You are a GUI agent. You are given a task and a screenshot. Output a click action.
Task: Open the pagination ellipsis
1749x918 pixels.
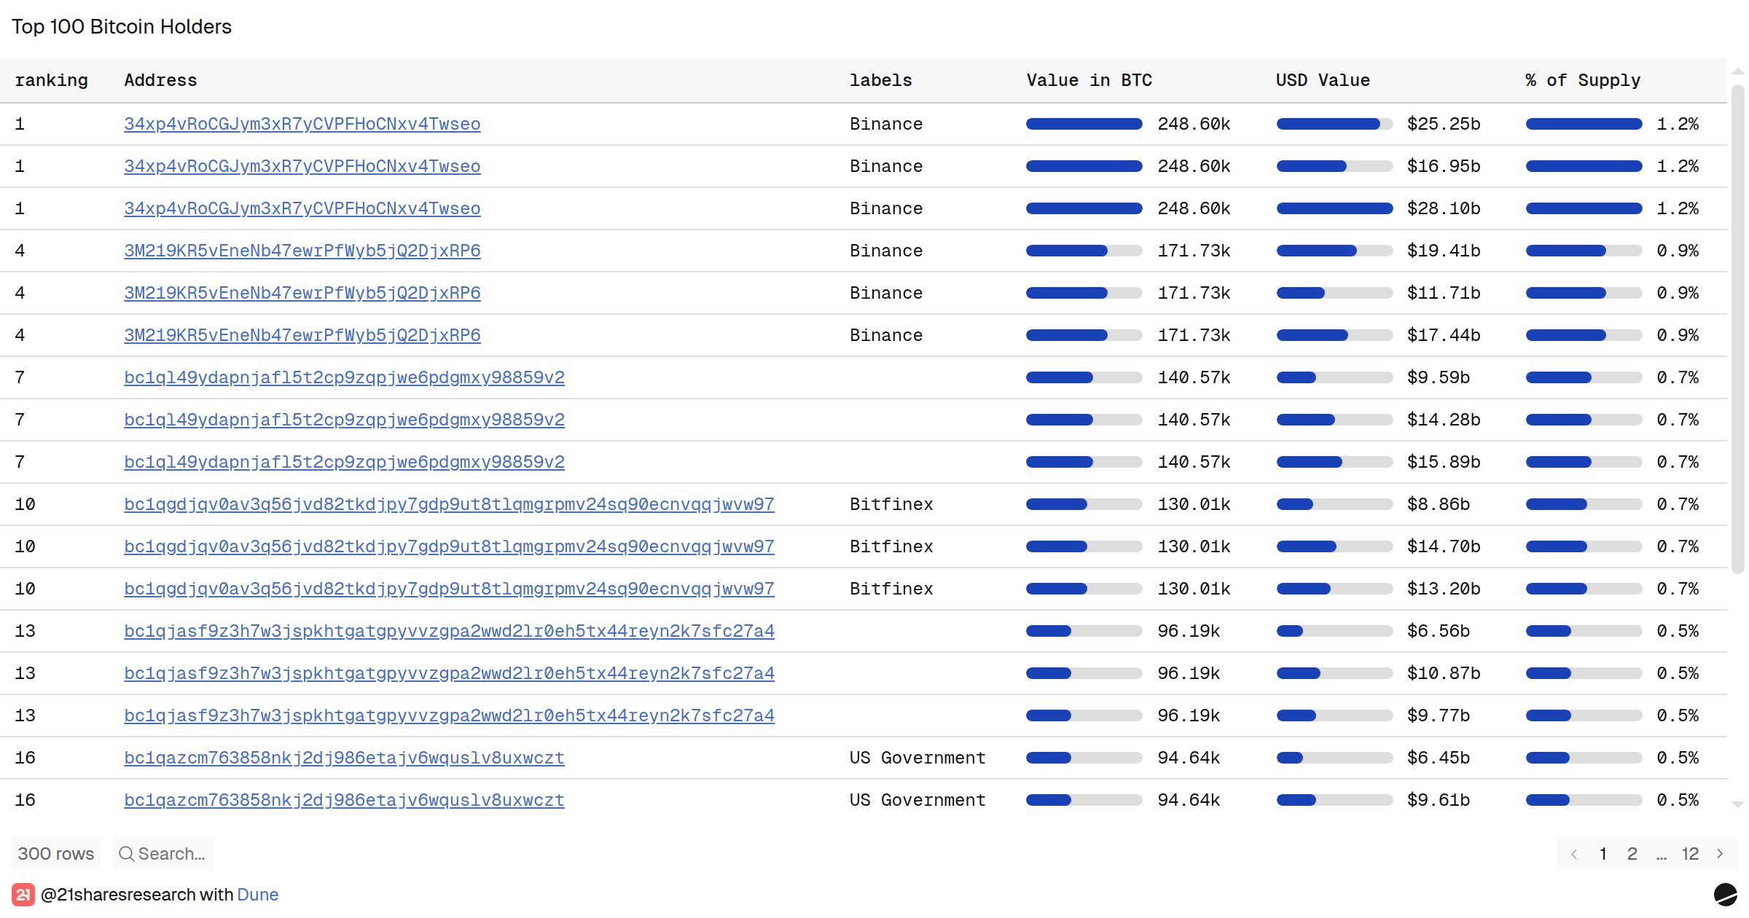coord(1662,854)
